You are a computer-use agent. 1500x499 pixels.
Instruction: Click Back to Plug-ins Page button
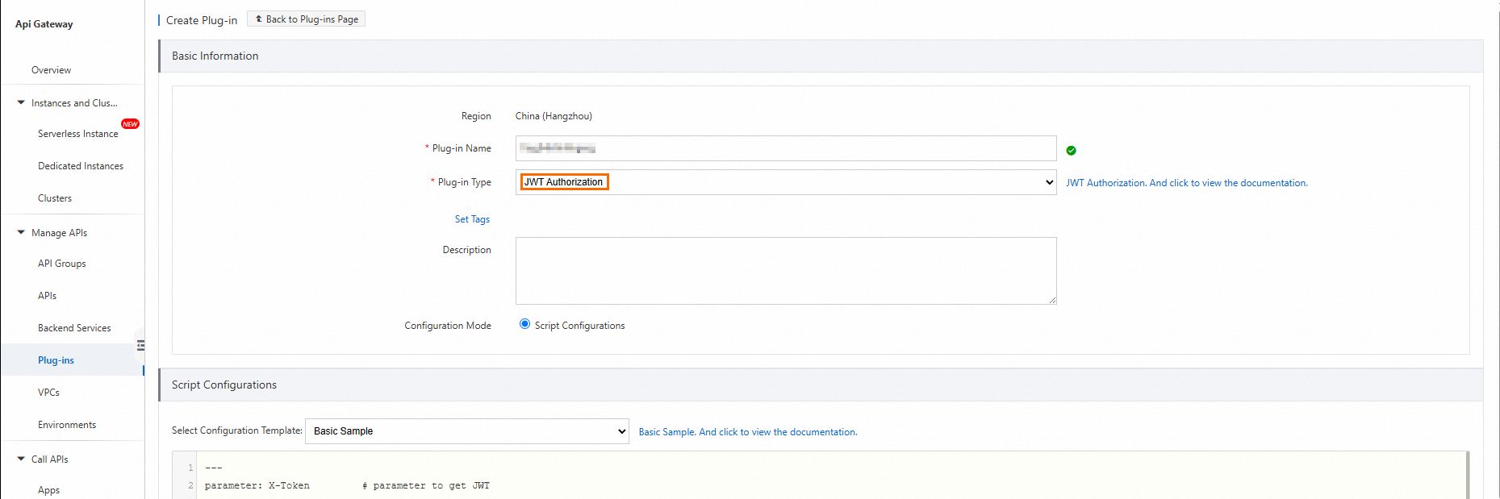point(307,19)
